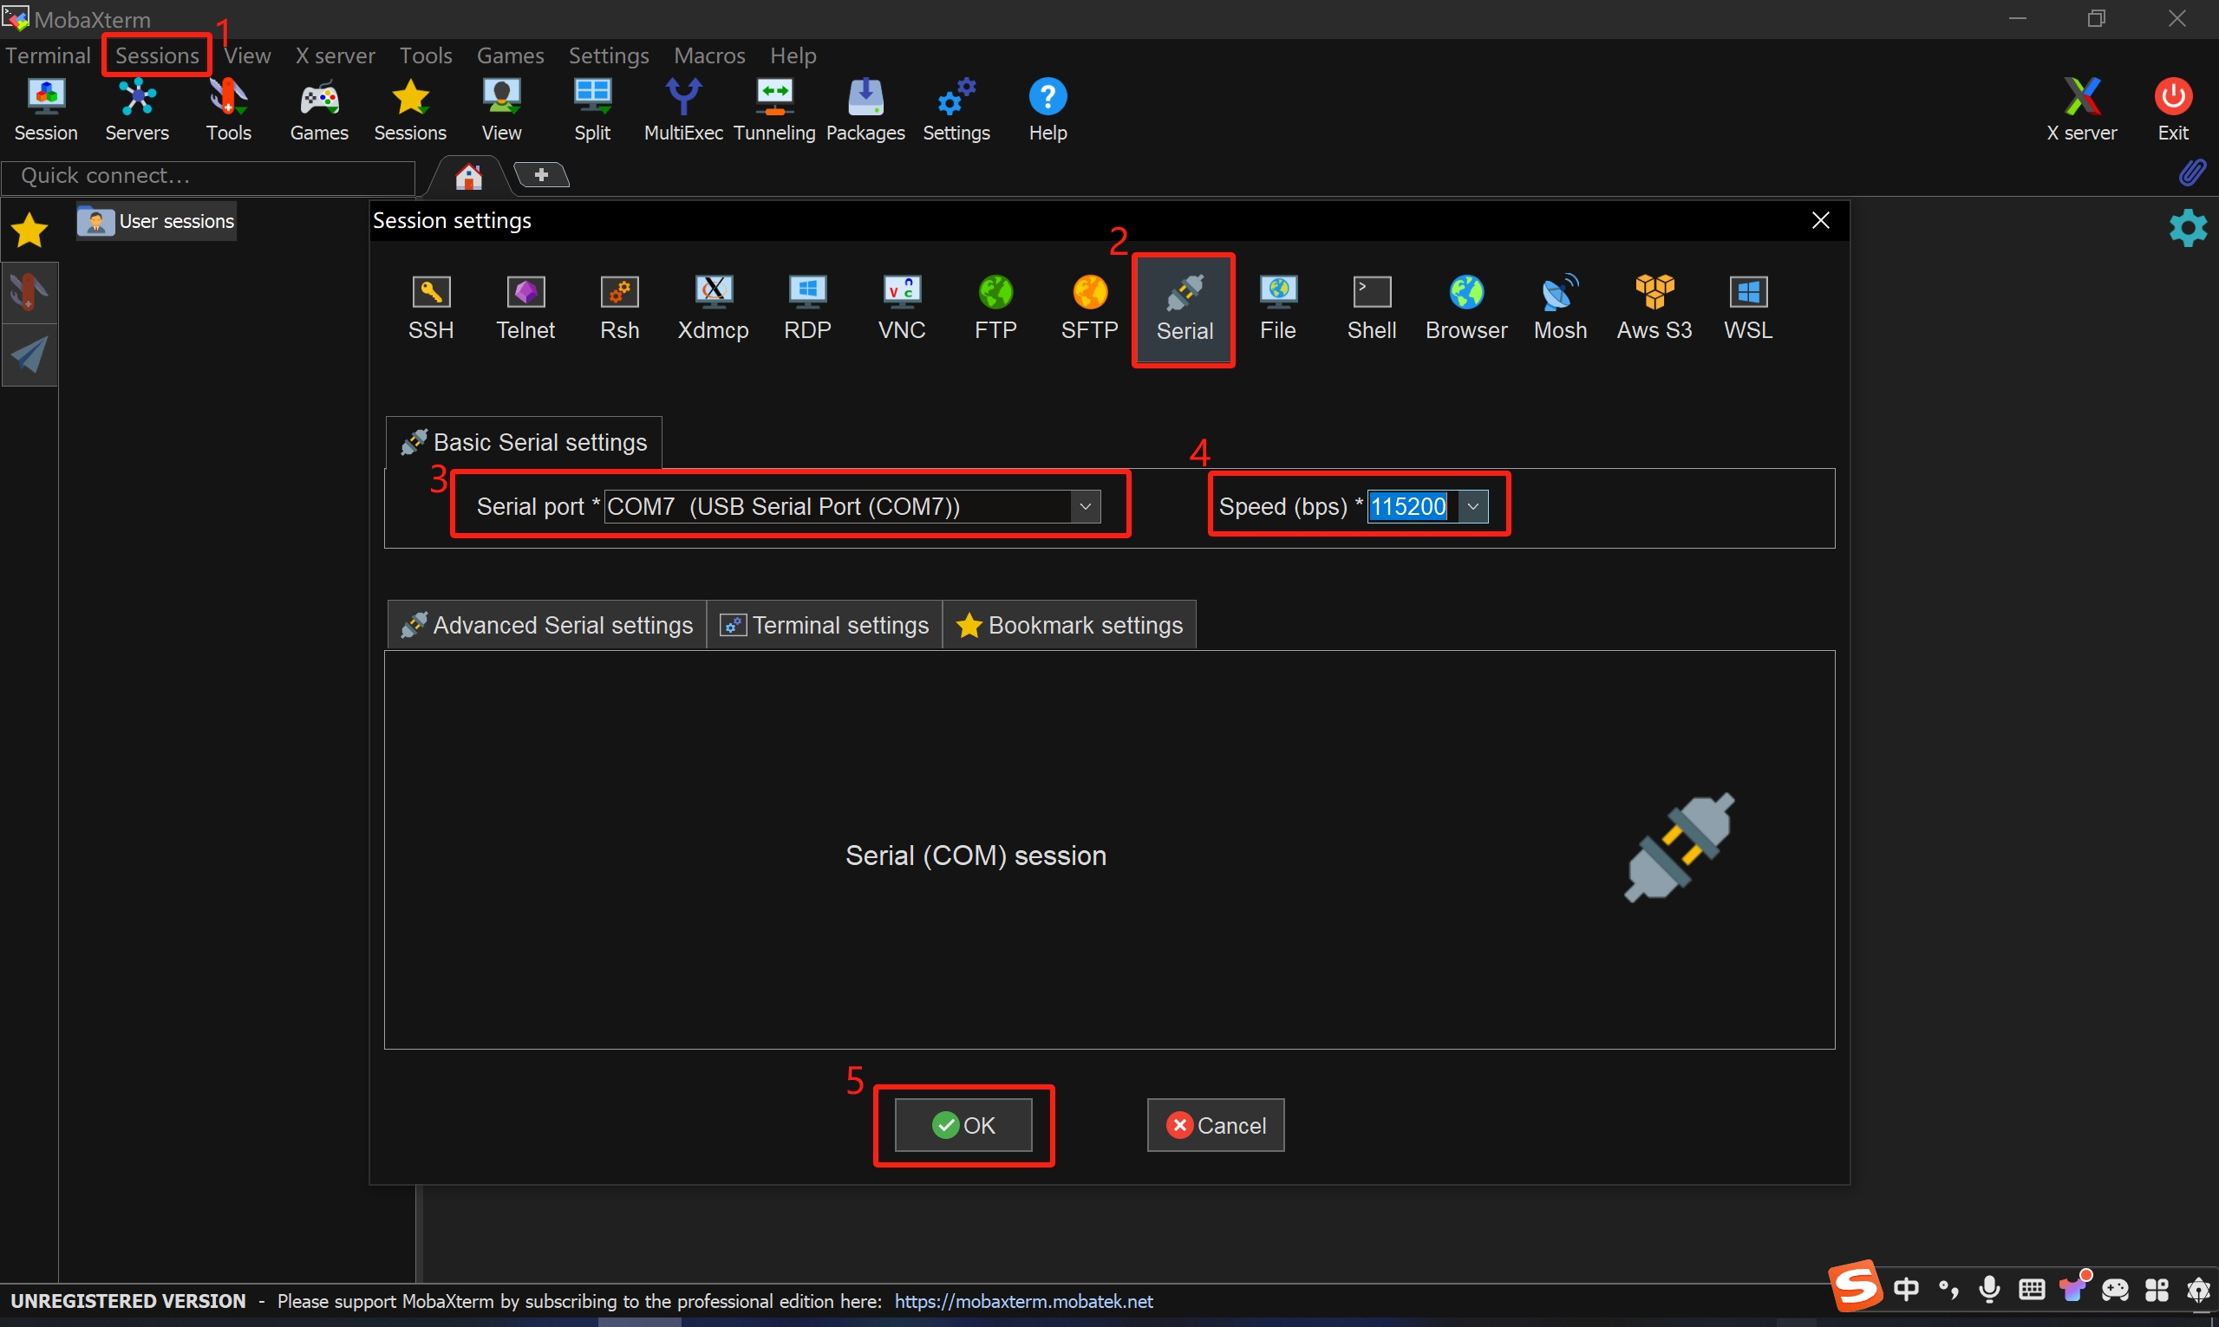Select User sessions tree item
Image resolution: width=2219 pixels, height=1327 pixels.
tap(157, 221)
